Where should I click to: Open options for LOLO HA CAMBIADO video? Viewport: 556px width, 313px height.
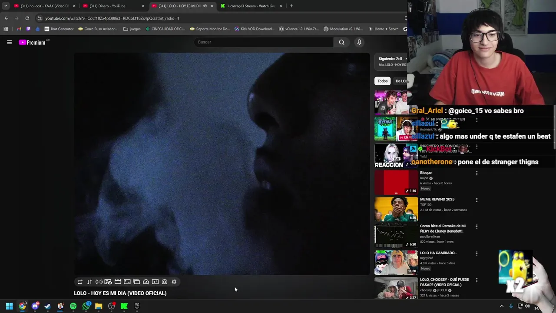[x=477, y=253]
